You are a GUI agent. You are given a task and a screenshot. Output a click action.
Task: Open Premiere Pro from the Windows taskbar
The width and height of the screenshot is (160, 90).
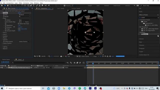pyautogui.click(x=90, y=88)
